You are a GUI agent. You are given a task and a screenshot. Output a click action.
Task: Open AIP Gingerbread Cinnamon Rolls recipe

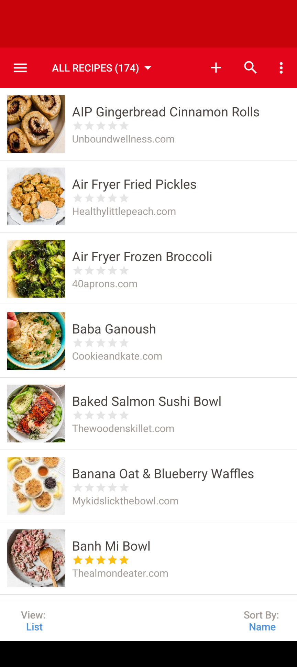tap(166, 112)
